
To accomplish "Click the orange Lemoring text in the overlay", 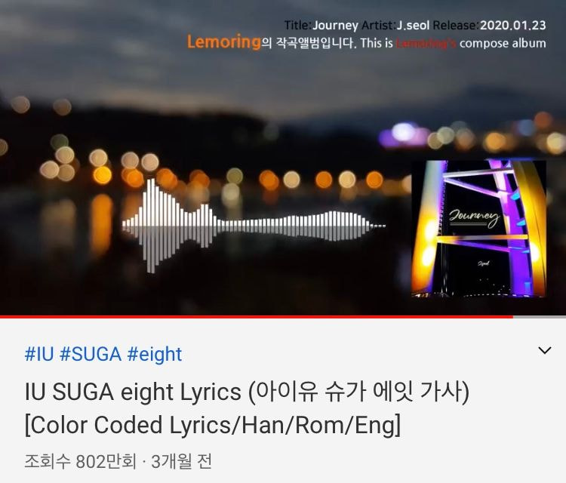I will point(224,42).
